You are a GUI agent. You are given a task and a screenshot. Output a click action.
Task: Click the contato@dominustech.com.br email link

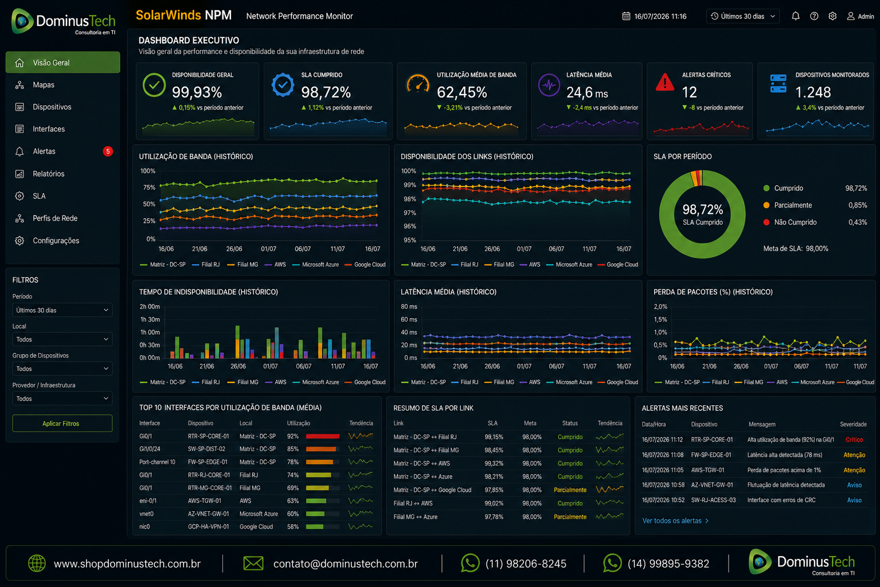(345, 563)
